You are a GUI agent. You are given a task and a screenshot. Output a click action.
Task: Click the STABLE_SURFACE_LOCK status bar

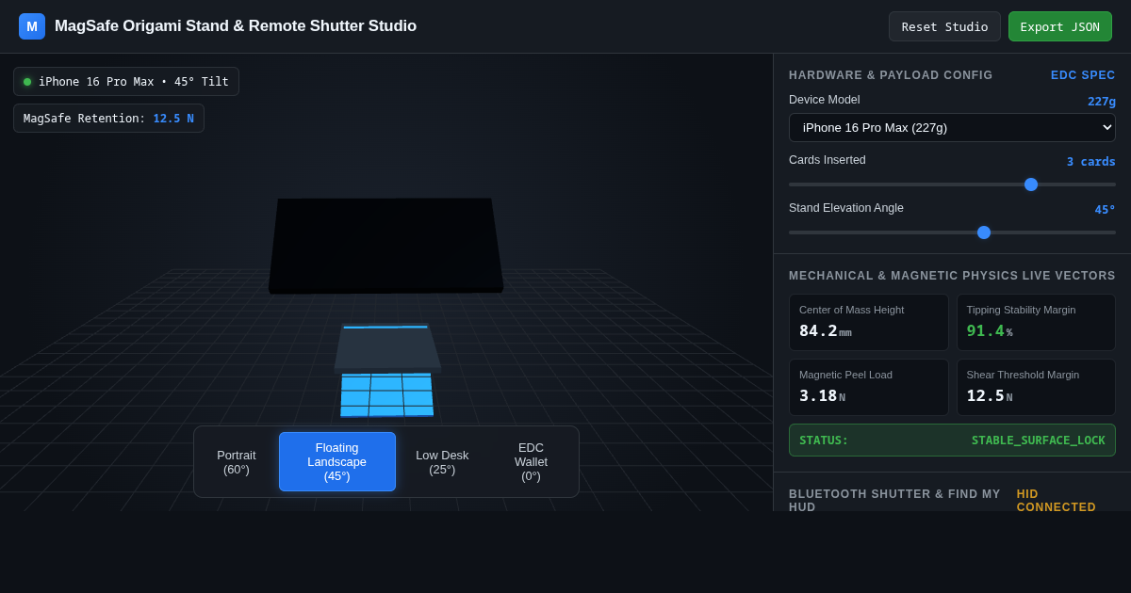pyautogui.click(x=952, y=441)
